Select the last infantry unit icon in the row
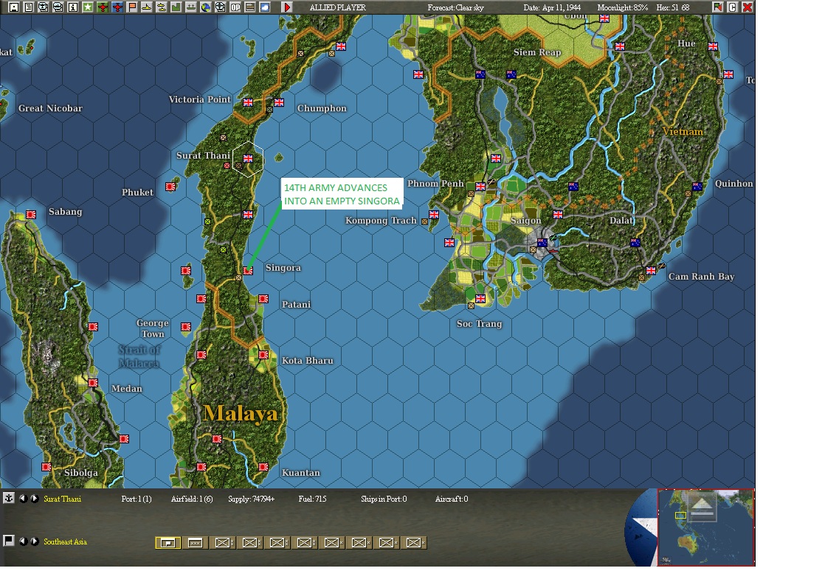This screenshot has width=839, height=571. (x=414, y=543)
